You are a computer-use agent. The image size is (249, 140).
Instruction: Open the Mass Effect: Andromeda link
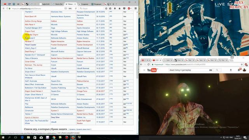coord(34,84)
